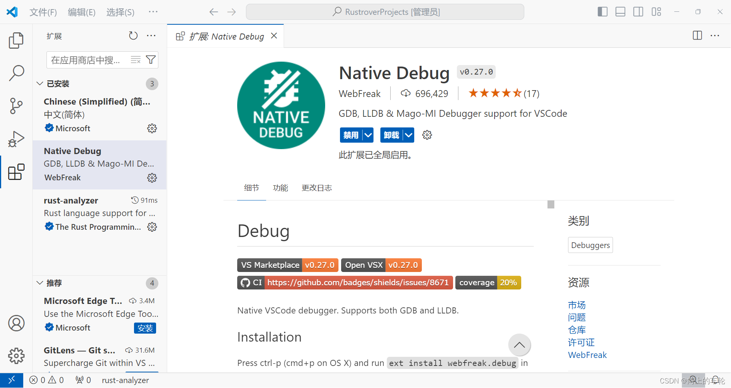Click the CI github badge
This screenshot has width=731, height=388.
[x=345, y=283]
